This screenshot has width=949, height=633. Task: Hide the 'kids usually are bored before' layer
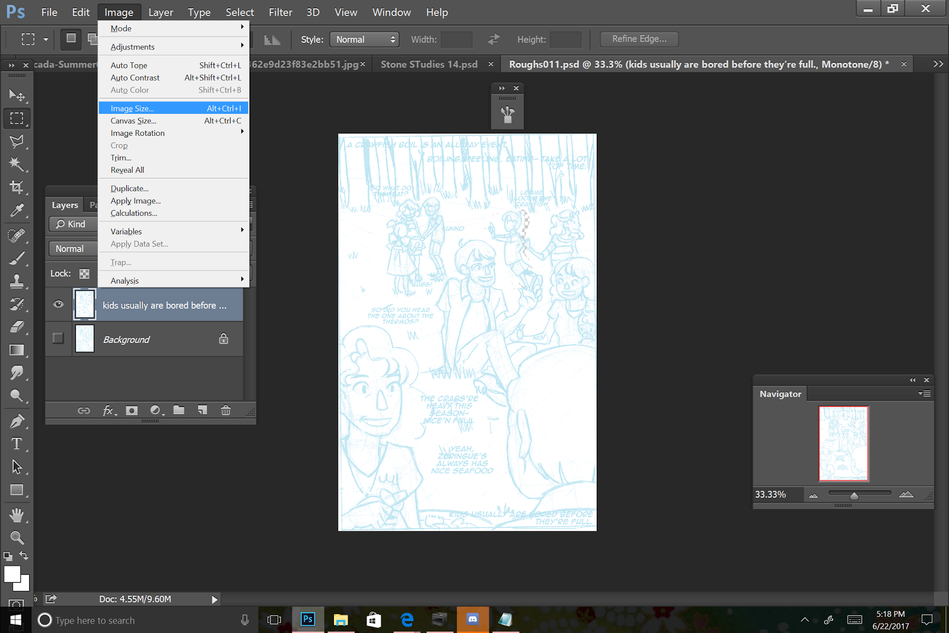point(58,304)
